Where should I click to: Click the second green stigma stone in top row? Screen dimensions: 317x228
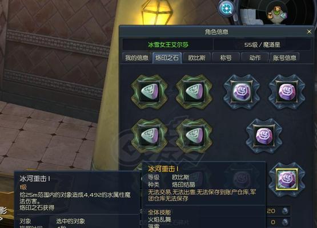coord(194,92)
